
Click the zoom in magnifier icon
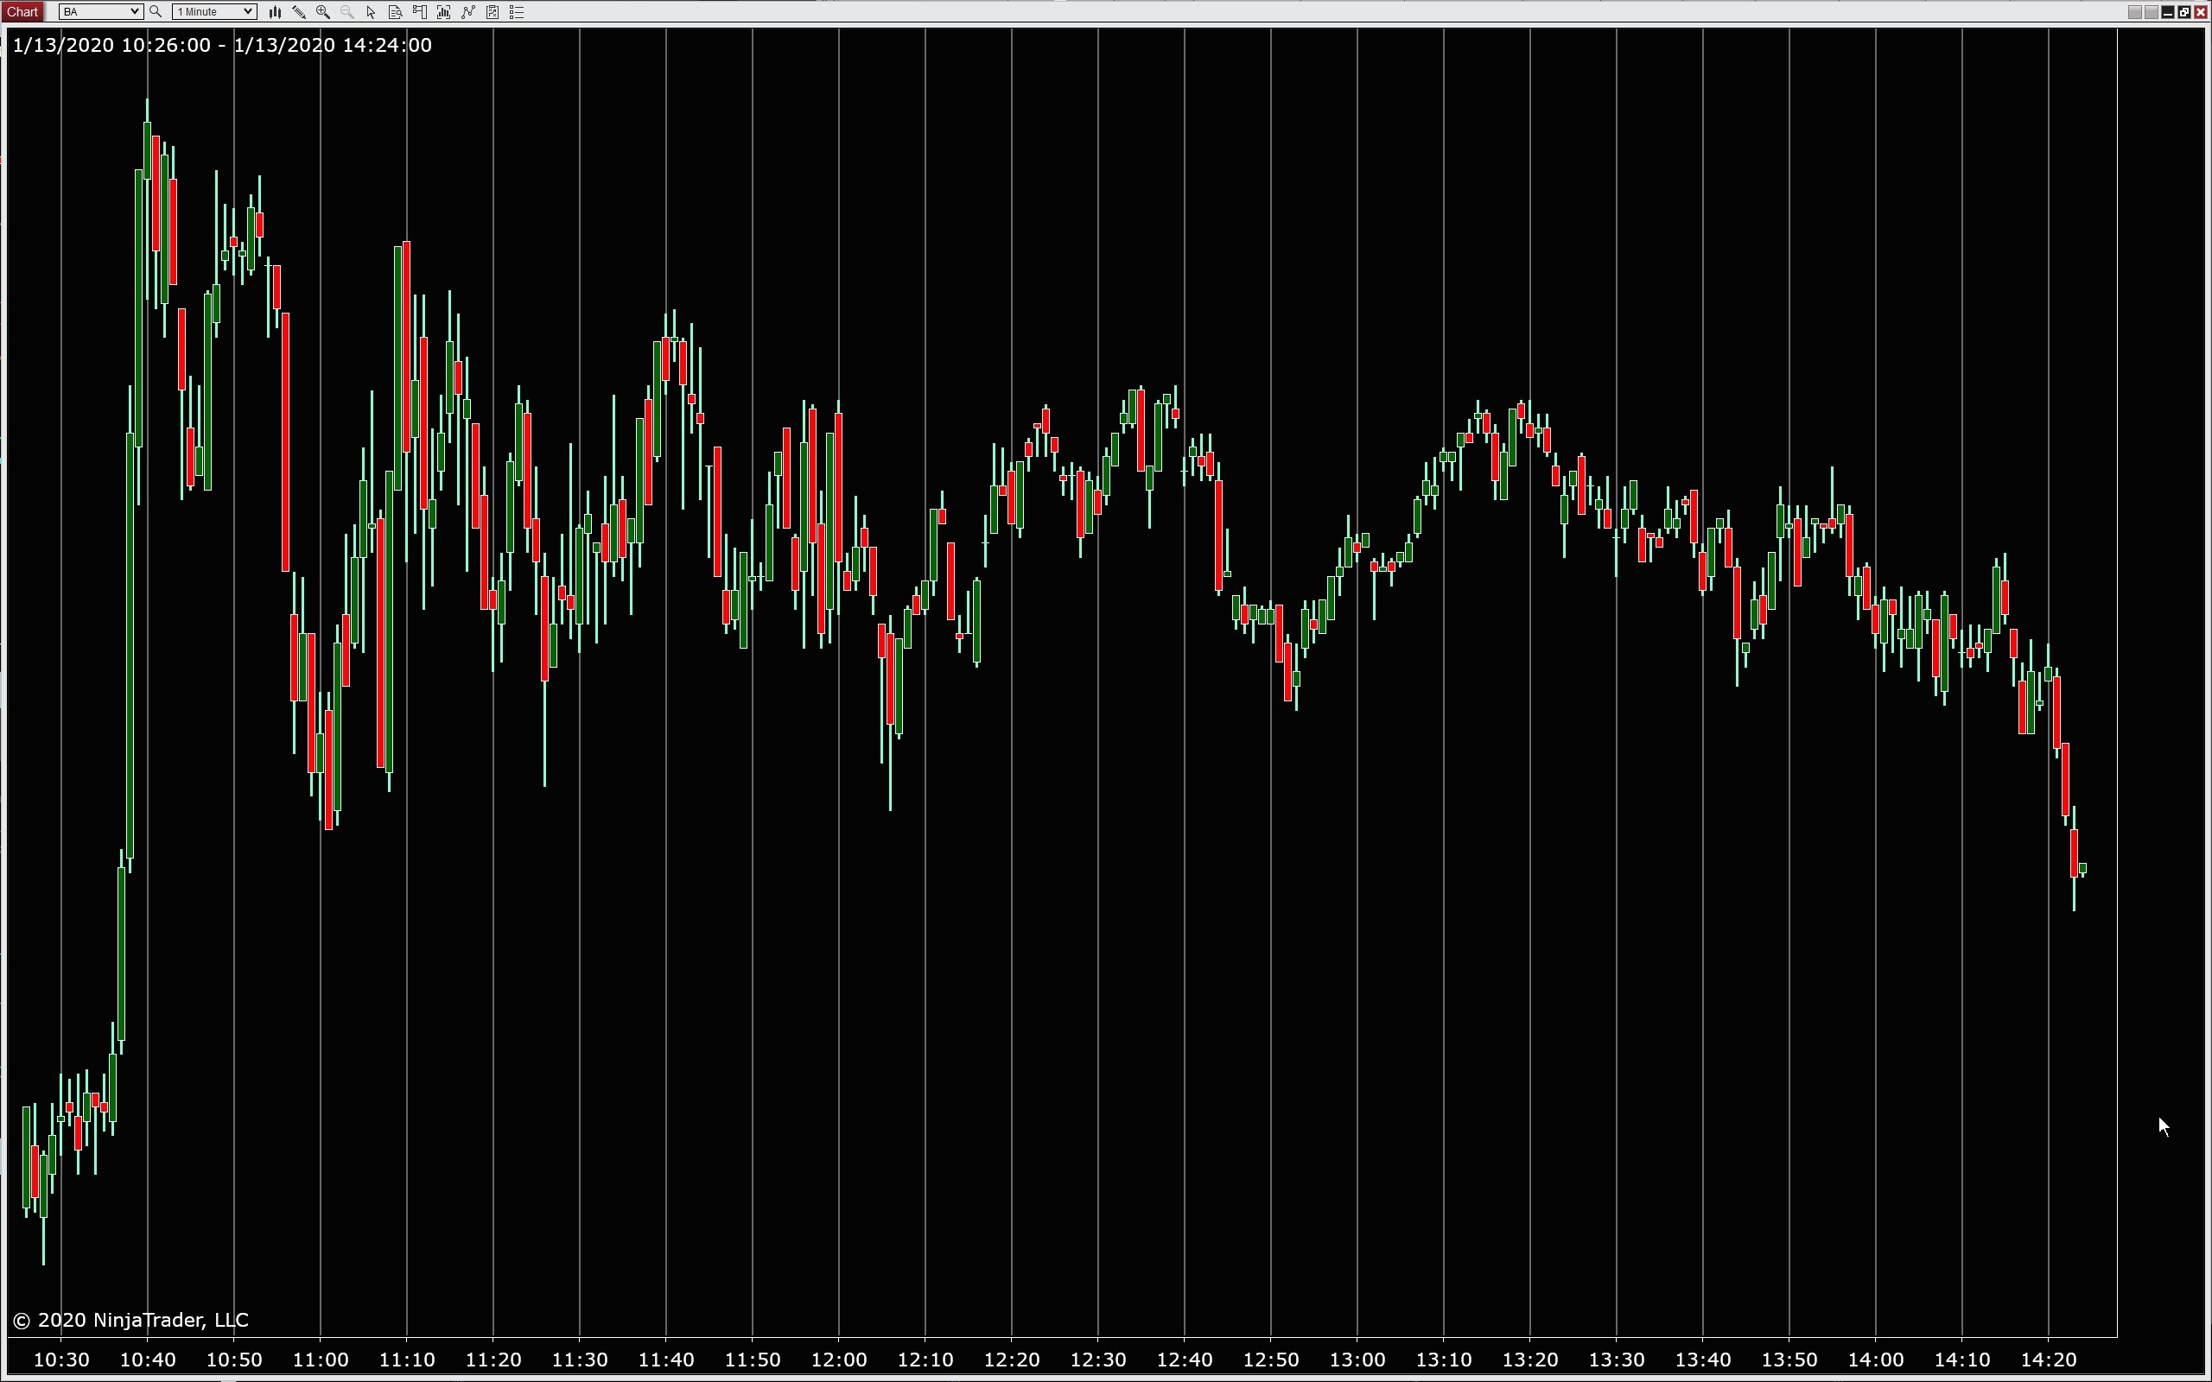[322, 12]
